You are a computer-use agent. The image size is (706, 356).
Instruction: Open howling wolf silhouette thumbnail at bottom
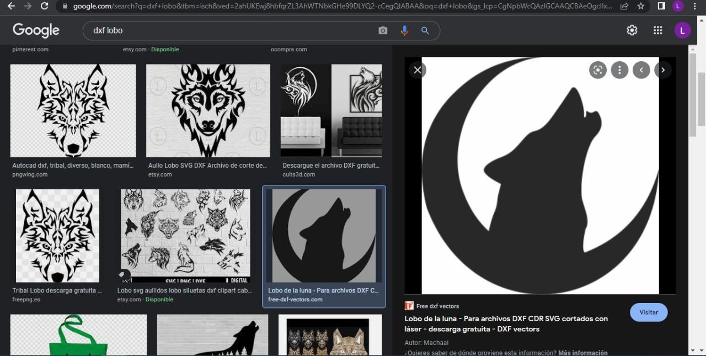tap(213, 335)
